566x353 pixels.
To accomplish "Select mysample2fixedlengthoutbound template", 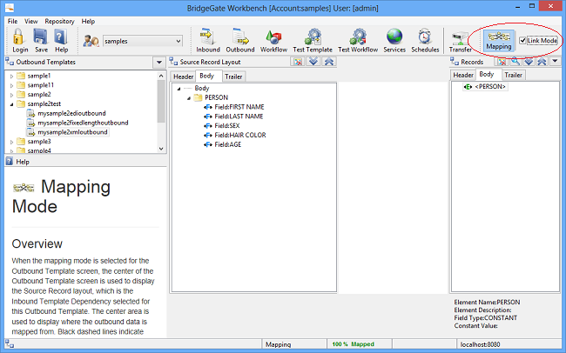I will (83, 123).
